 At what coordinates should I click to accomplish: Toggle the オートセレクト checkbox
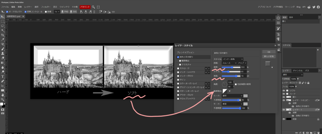click(7, 12)
